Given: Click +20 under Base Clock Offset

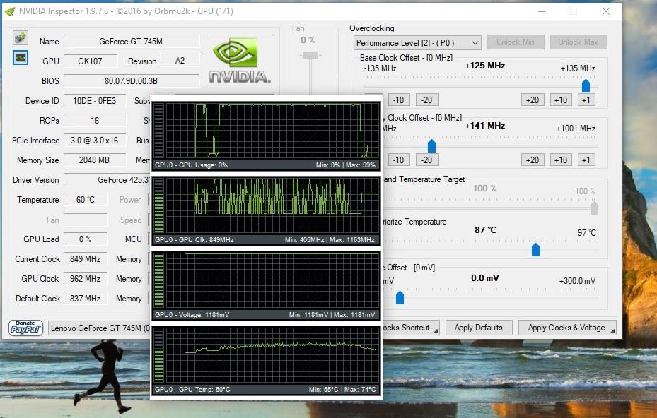Looking at the screenshot, I should click(533, 100).
